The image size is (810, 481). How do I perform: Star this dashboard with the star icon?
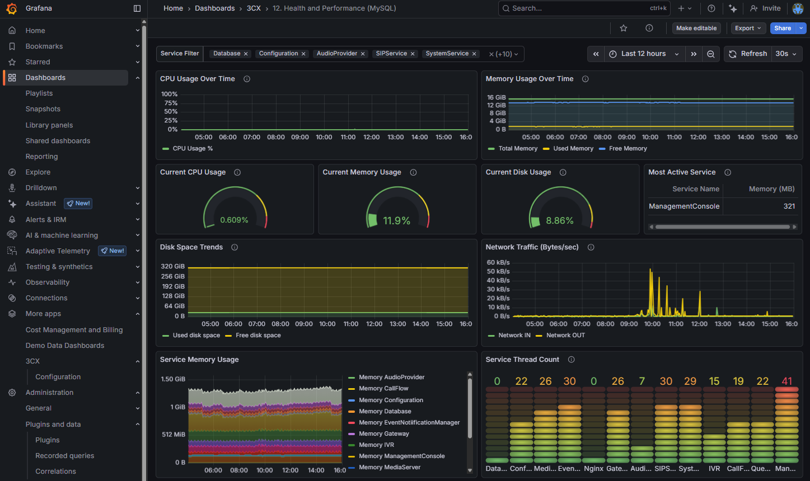click(x=624, y=28)
